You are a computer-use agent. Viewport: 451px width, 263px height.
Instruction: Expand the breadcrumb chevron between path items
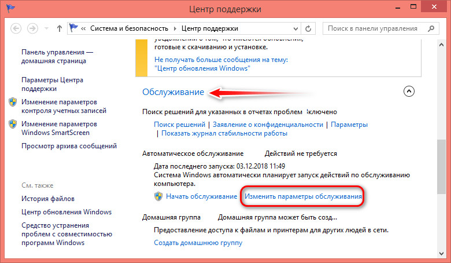[x=175, y=28]
